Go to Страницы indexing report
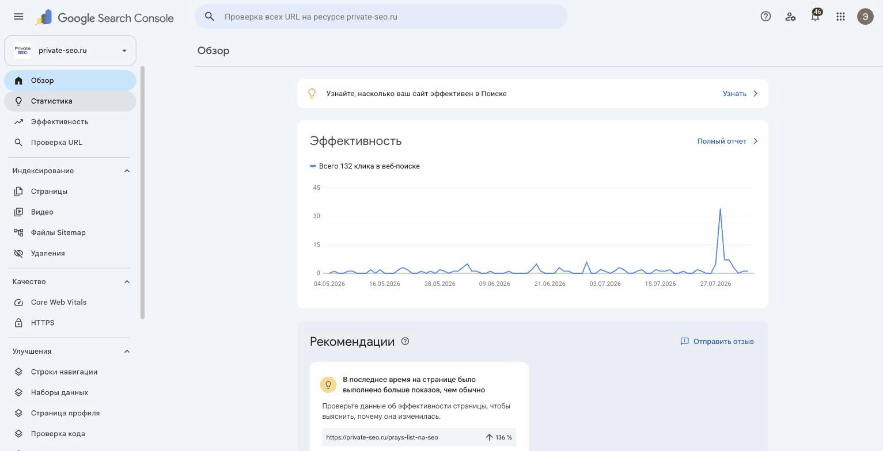Screen dimensions: 883x451 (x=70, y=191)
